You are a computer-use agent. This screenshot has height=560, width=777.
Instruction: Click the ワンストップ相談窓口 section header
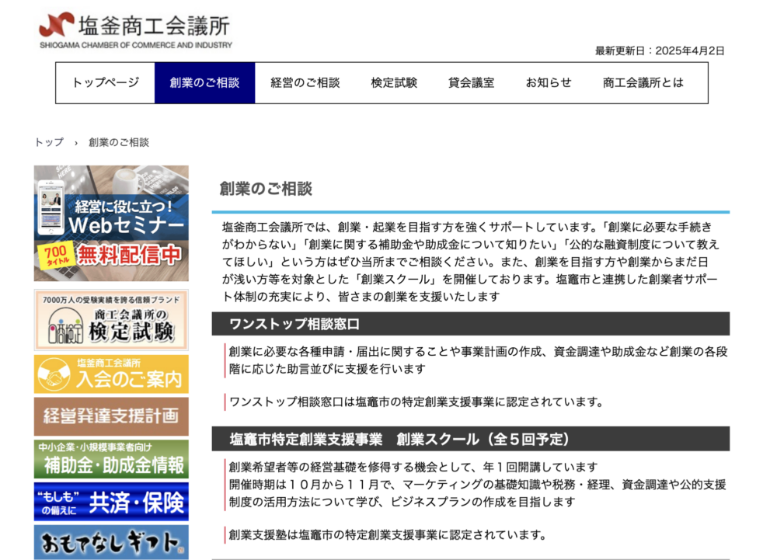pos(471,324)
